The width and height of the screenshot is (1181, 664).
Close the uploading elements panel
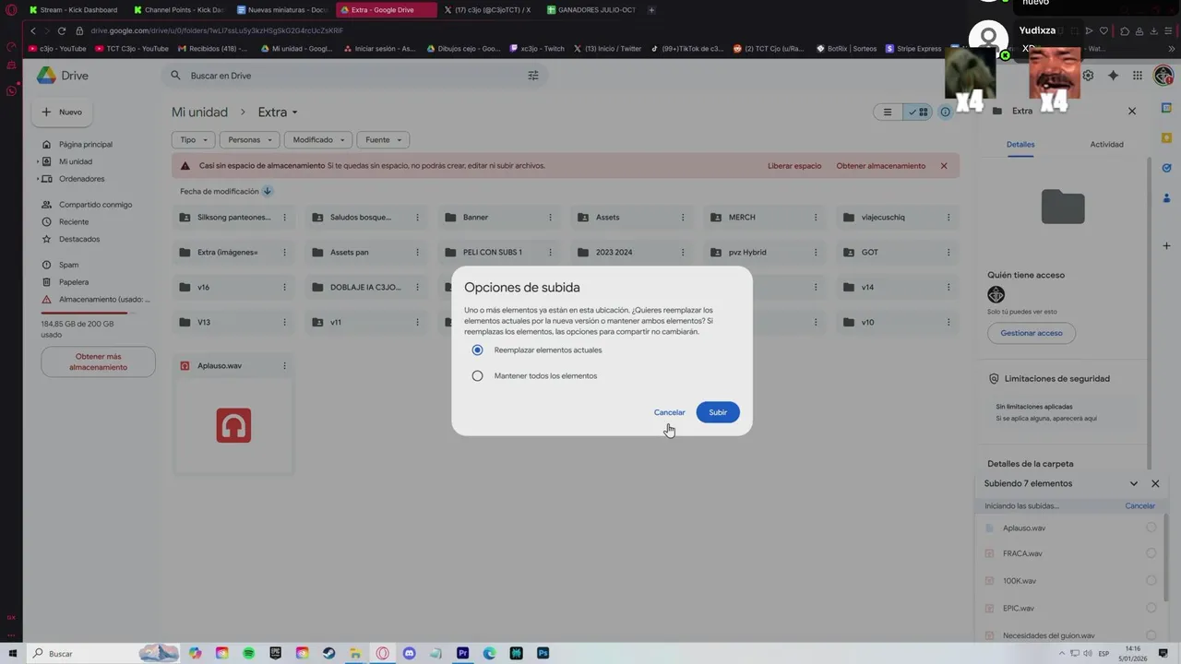[x=1155, y=483]
